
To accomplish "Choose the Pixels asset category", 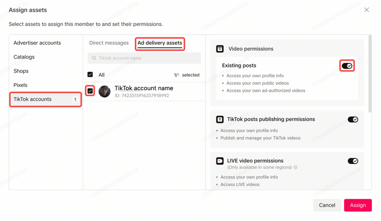I will (20, 85).
